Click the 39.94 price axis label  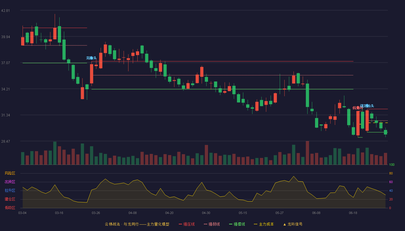pos(5,37)
